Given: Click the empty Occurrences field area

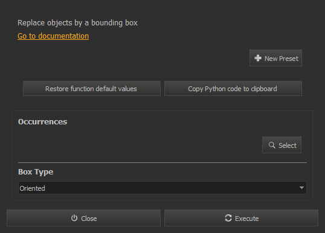Looking at the screenshot, I should [x=139, y=145].
